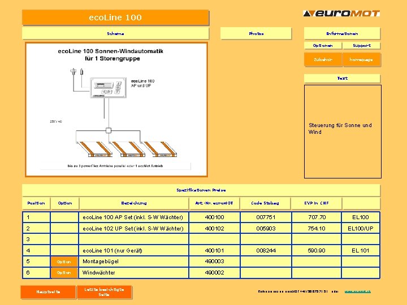The image size is (407, 305).
Task: Open the Zubehör page
Action: (323, 59)
